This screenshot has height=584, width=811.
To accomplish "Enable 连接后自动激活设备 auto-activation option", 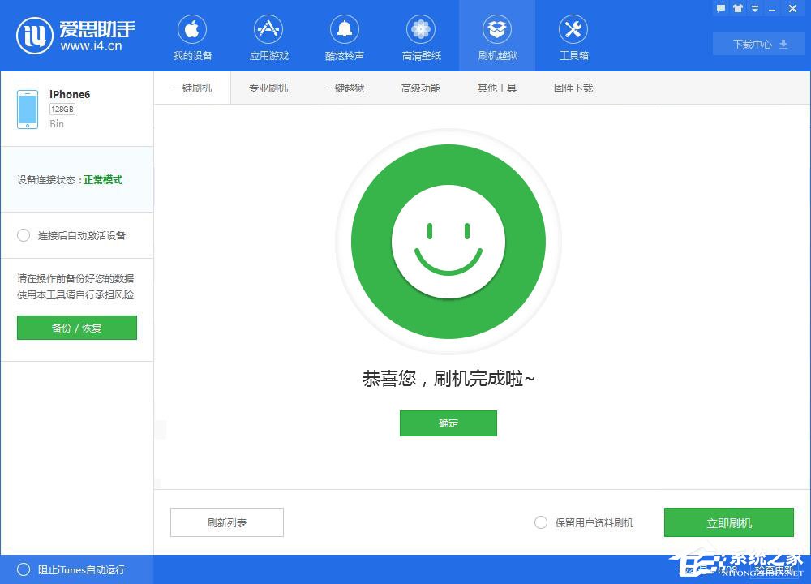I will click(x=24, y=235).
